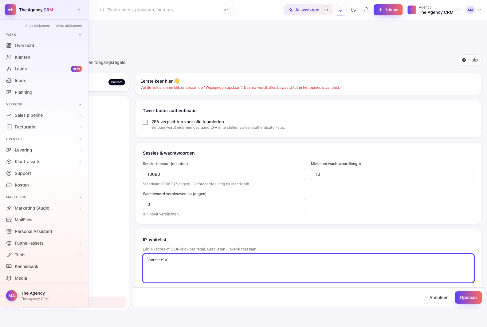Open the Personal Assistent chip icon
This screenshot has height=327, width=487.
tap(9, 231)
